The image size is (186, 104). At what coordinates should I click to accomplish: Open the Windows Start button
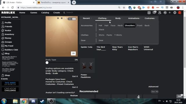pos(4,101)
